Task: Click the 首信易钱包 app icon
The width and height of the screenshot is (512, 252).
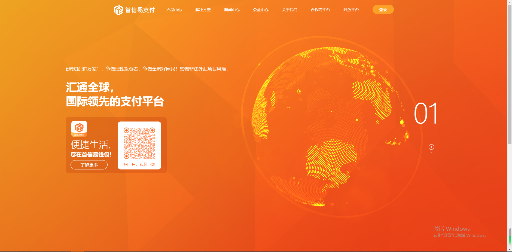Action: pos(79,129)
